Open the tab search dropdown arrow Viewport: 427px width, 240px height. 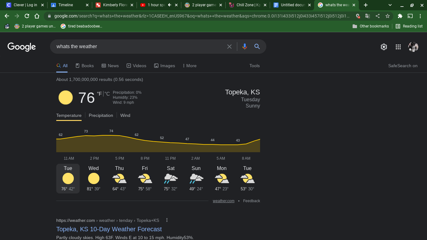coord(390,5)
